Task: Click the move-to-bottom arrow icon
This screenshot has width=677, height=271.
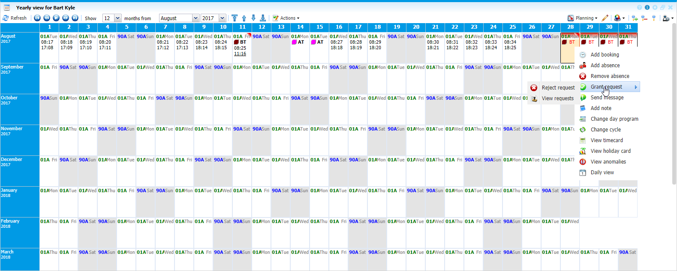Action: 263,18
